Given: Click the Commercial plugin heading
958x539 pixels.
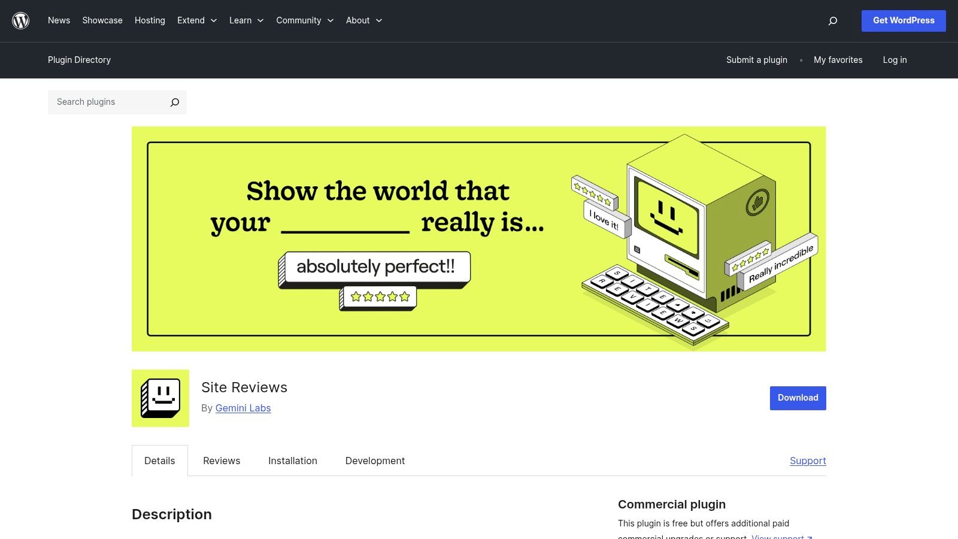Looking at the screenshot, I should pos(672,504).
